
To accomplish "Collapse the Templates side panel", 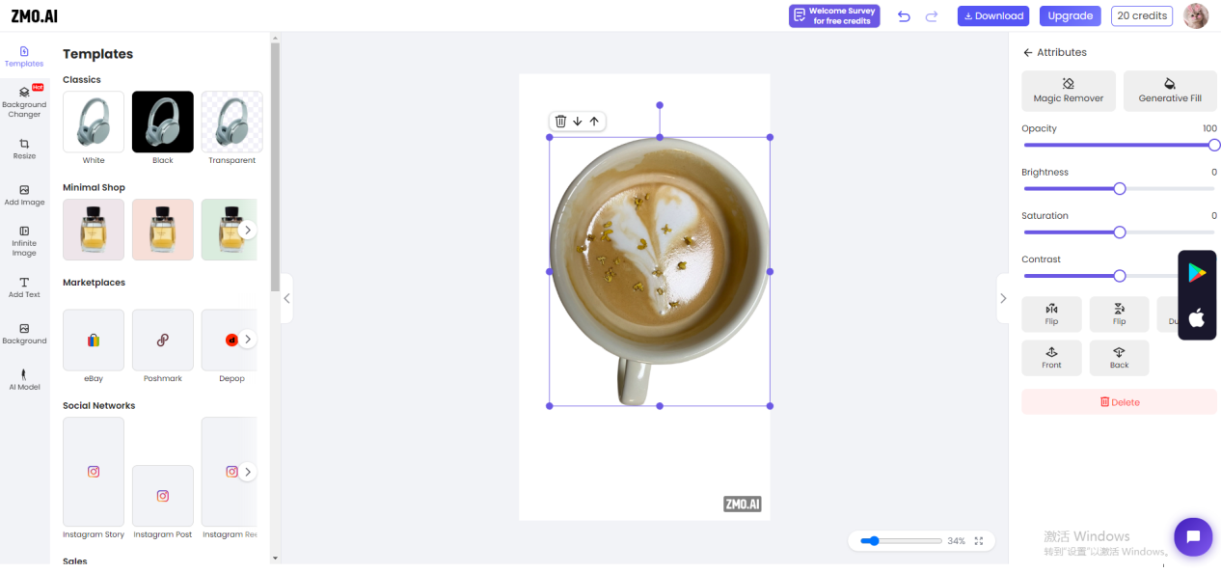I will (x=285, y=299).
